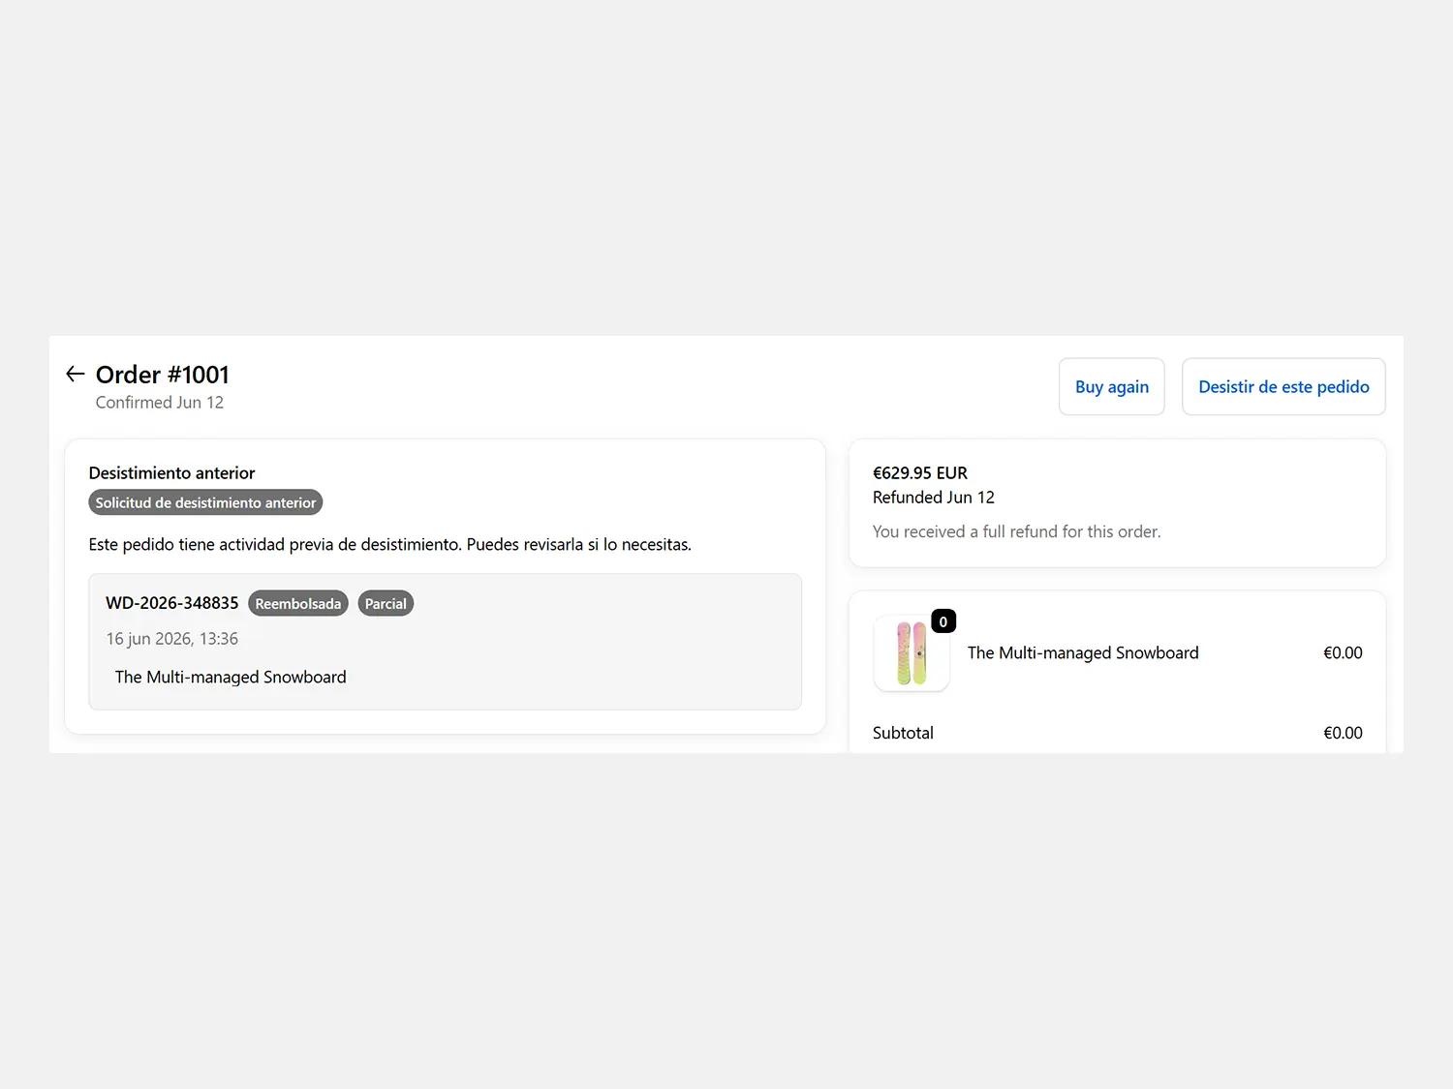The image size is (1453, 1089).
Task: Select the Confirmed Jun 12 text
Action: click(160, 403)
